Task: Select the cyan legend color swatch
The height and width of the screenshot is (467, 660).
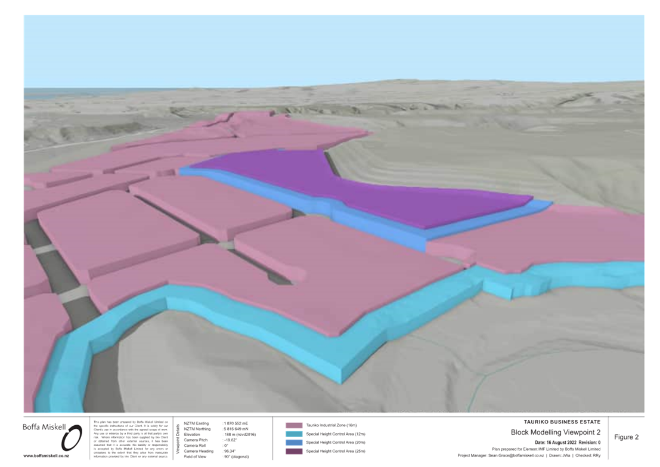Action: click(294, 434)
